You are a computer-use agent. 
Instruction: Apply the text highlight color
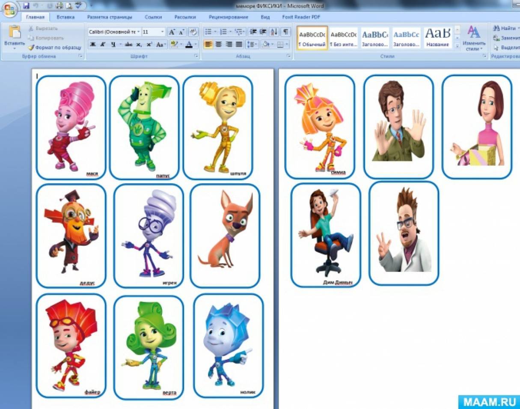(173, 44)
